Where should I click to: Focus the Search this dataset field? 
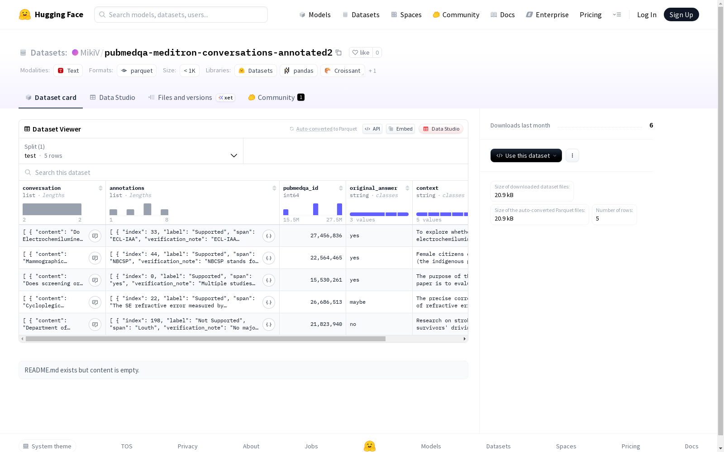point(243,173)
